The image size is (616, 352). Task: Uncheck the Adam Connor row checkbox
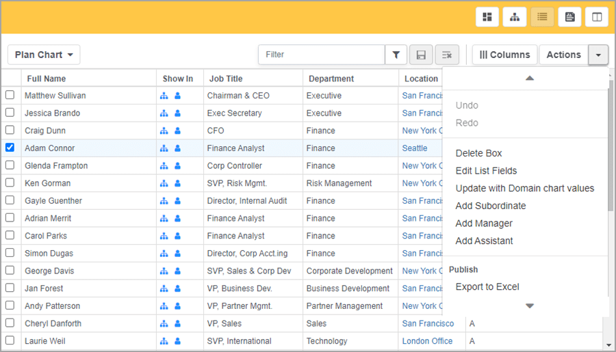pos(10,148)
